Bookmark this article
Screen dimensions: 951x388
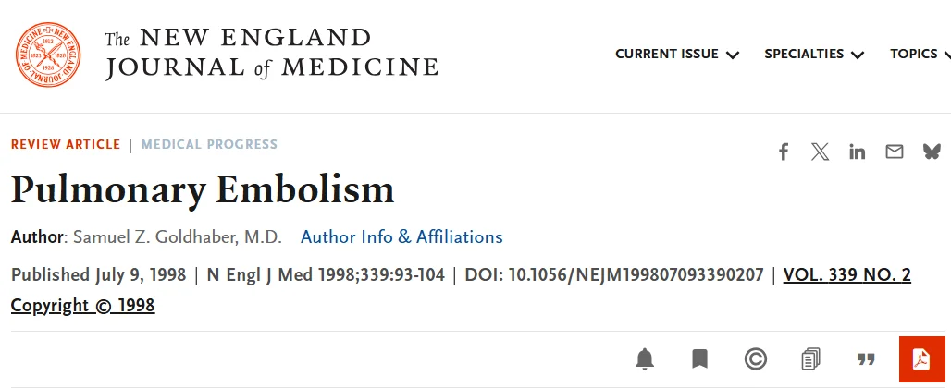pyautogui.click(x=700, y=359)
